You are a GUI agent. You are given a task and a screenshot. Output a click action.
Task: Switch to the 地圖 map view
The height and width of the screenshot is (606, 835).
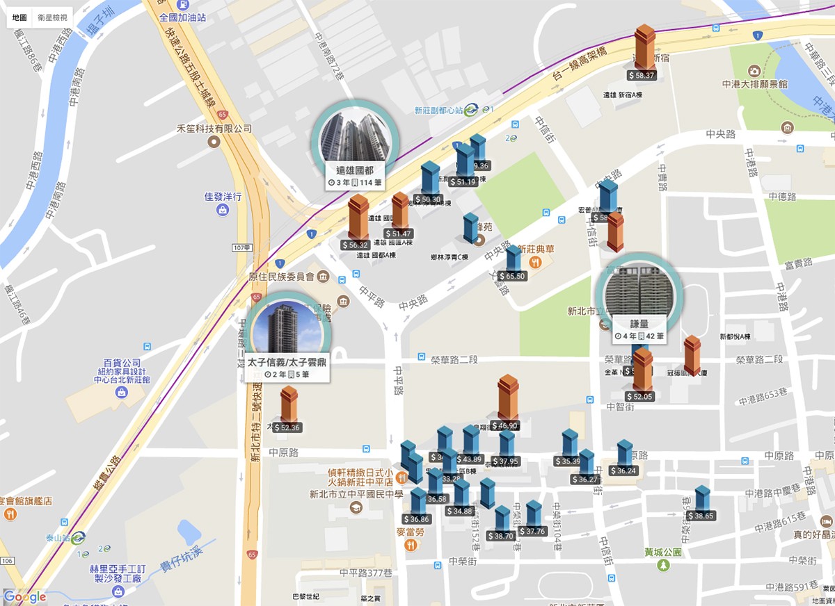click(19, 17)
